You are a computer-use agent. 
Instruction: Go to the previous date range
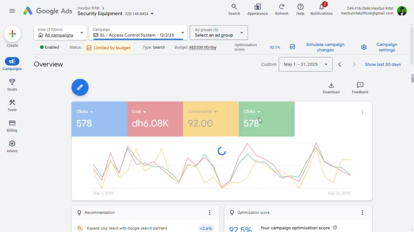tap(340, 64)
